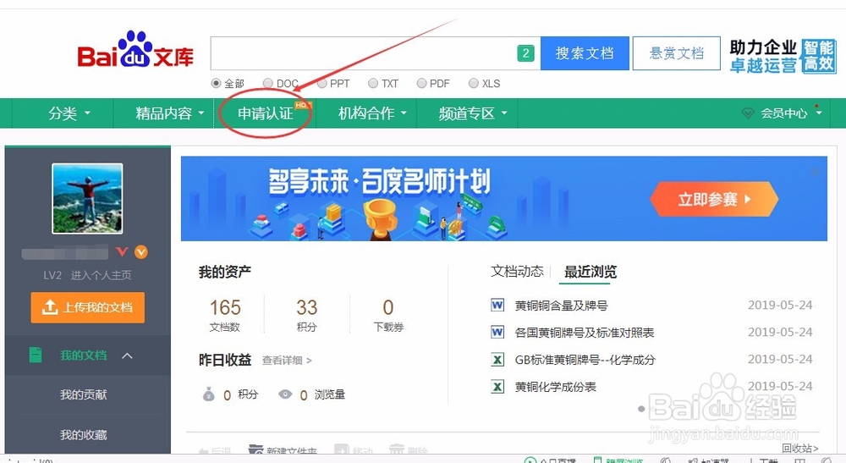The image size is (846, 463).
Task: Click the Excel icon beside GB标准黄铜牌号--化学成分
Action: [497, 360]
